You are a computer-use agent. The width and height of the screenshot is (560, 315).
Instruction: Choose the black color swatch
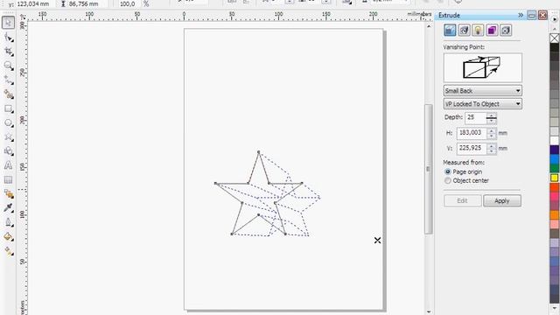[x=554, y=47]
